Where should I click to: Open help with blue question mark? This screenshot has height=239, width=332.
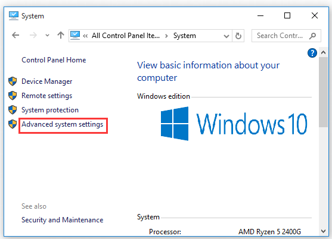[x=312, y=53]
